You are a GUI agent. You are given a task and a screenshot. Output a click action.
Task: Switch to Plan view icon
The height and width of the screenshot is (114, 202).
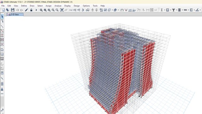pyautogui.click(x=75, y=10)
